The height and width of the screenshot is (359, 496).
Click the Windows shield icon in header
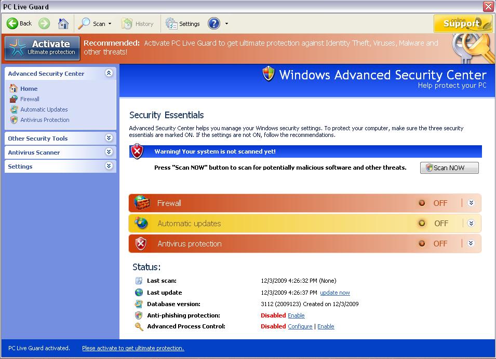(269, 74)
